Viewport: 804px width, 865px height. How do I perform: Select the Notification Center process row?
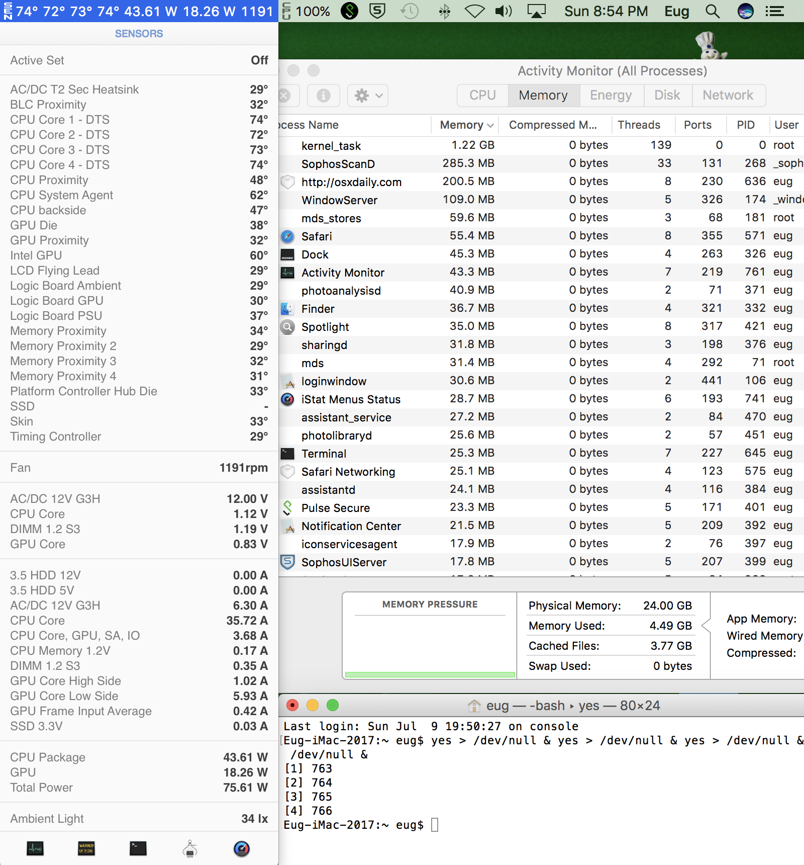[x=541, y=526]
